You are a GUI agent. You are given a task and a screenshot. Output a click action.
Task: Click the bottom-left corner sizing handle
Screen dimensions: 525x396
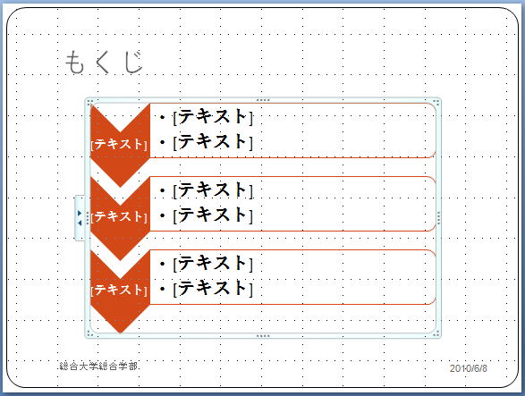coord(89,333)
